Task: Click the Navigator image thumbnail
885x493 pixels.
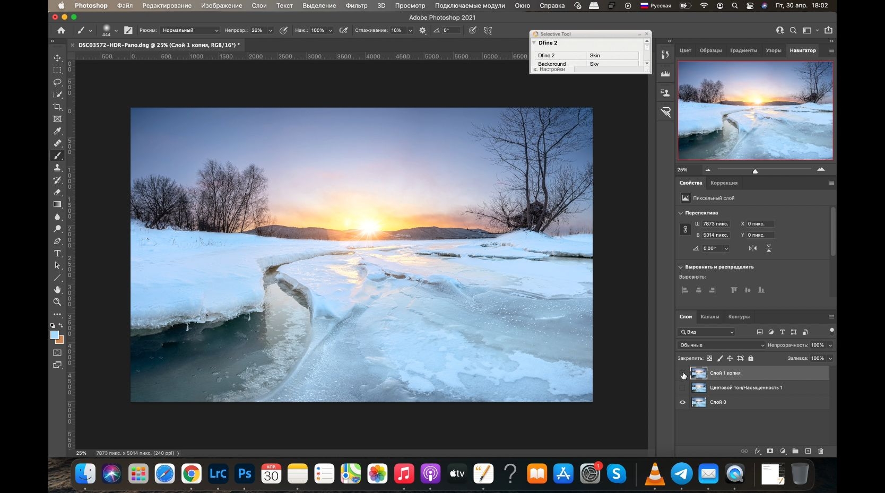Action: (x=755, y=110)
